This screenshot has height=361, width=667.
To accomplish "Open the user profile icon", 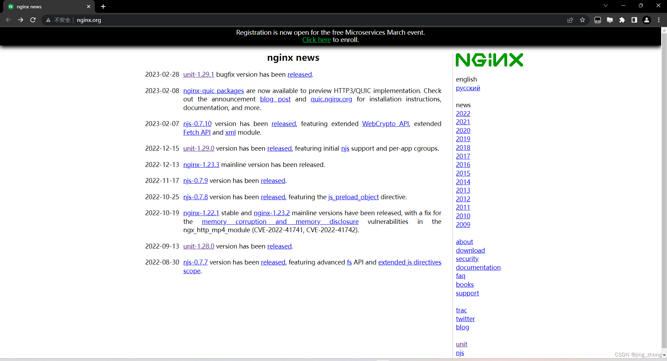I will pos(647,20).
